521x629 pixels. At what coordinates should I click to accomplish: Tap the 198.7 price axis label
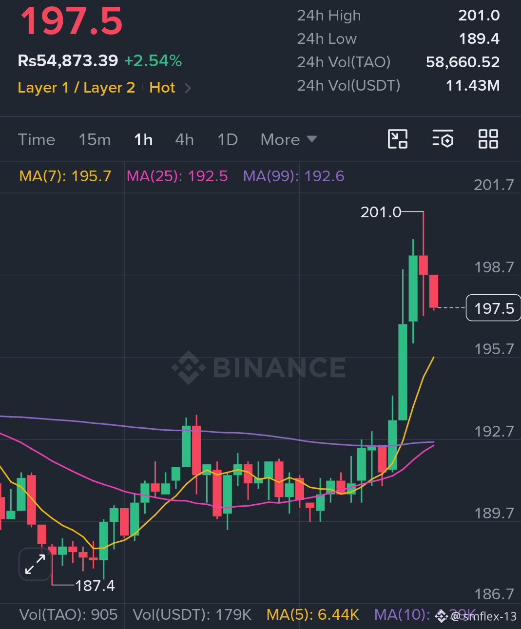click(x=494, y=267)
